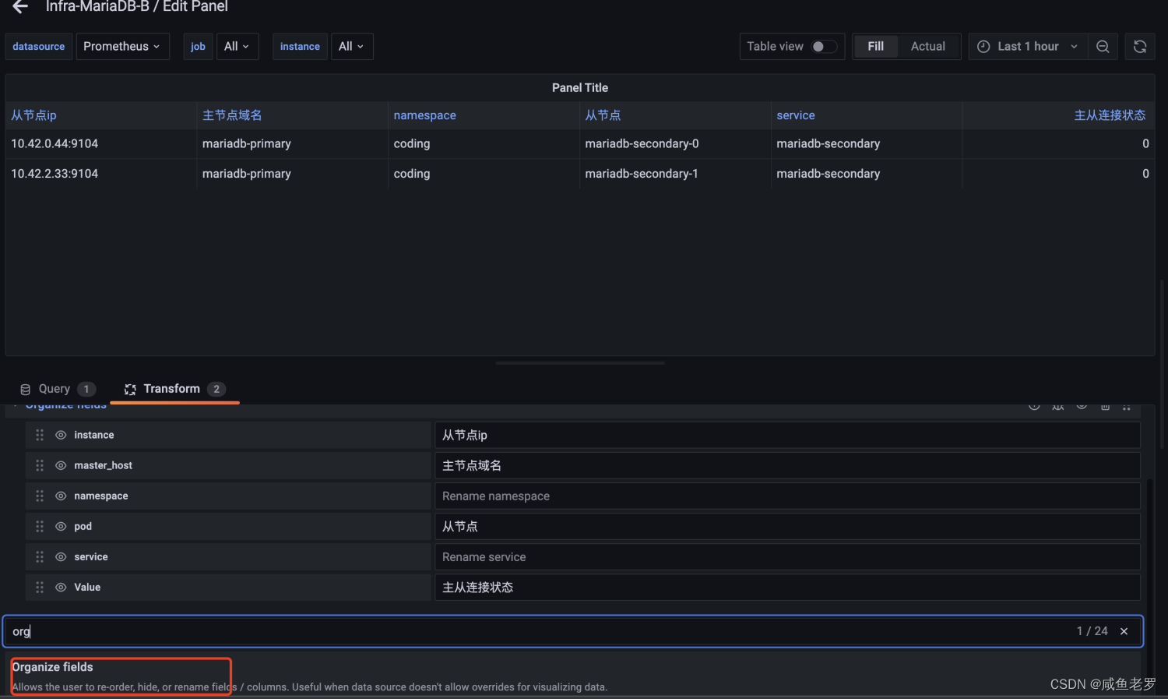Click the zoom out time range magnifier icon
Screen dimensions: 1168x699
(x=1103, y=47)
